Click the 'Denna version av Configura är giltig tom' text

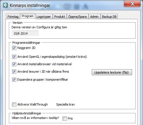[x=39, y=27]
